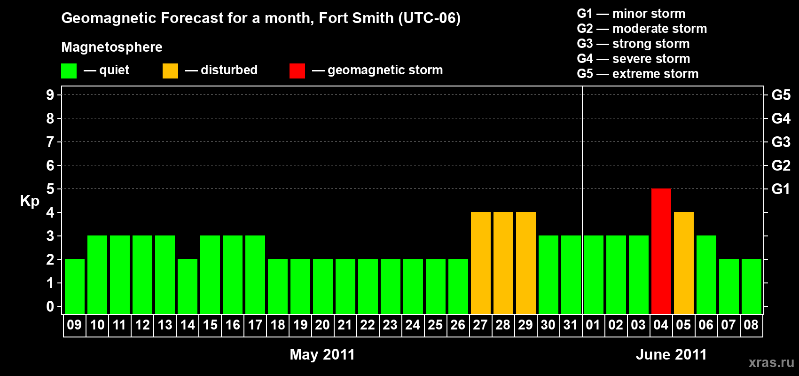The width and height of the screenshot is (799, 376).
Task: Click the May 2011 month label
Action: [x=322, y=354]
